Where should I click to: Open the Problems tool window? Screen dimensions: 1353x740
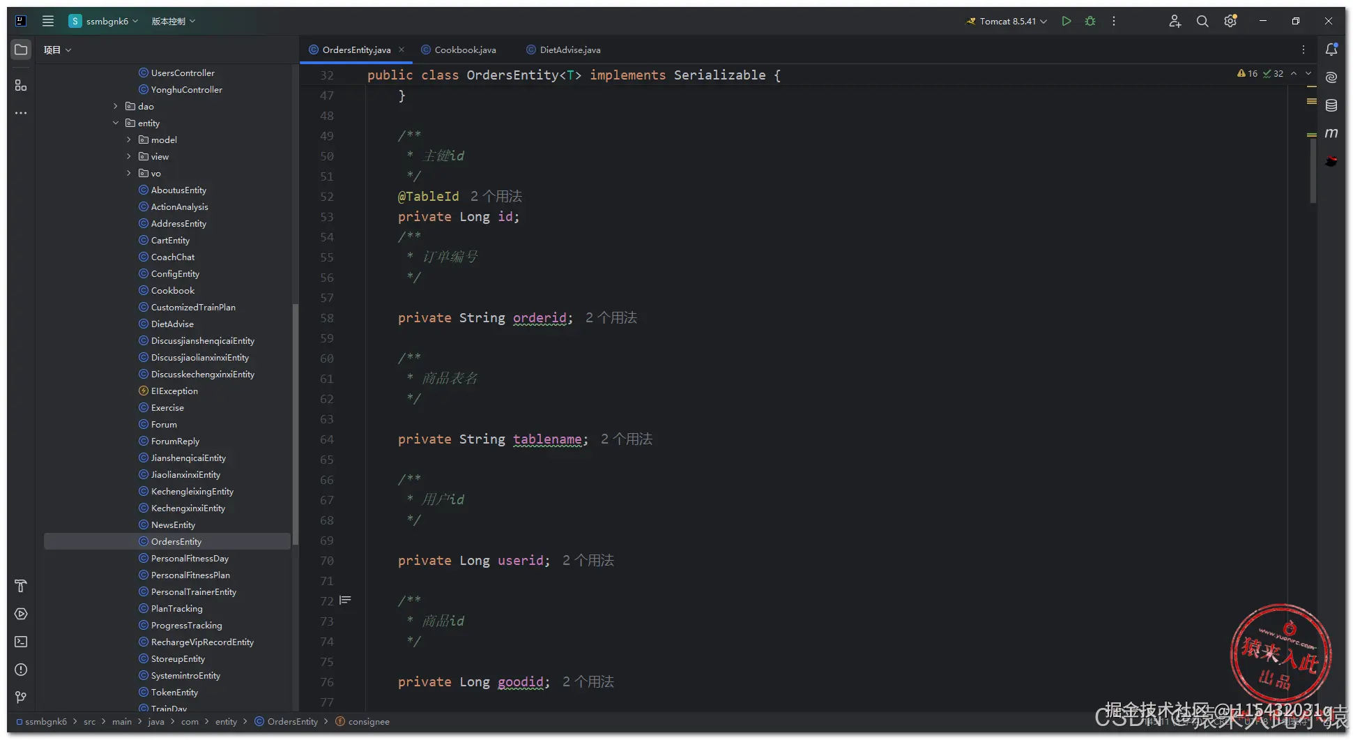[21, 670]
